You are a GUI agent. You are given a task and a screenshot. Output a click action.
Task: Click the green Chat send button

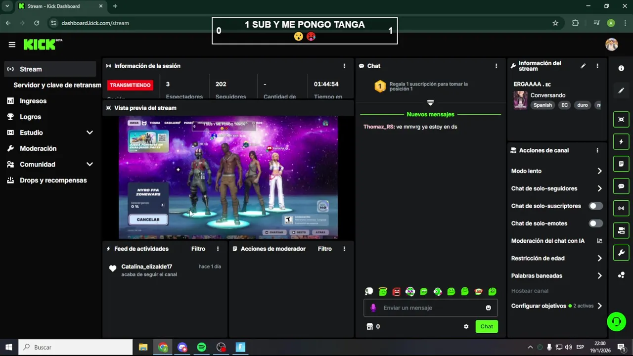487,326
